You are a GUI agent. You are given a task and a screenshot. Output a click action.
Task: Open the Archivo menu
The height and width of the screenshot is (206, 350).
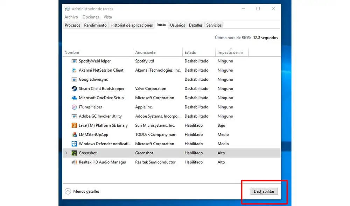pyautogui.click(x=71, y=17)
